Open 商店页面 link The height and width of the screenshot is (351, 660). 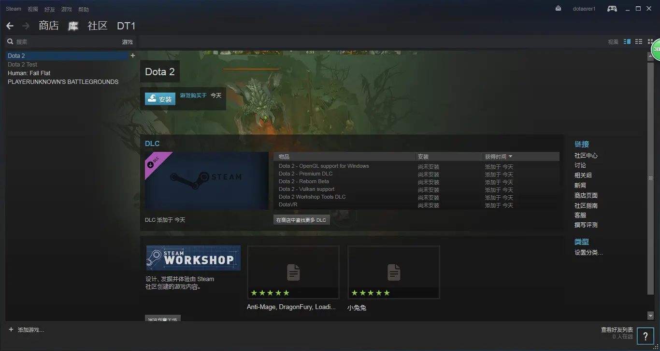pyautogui.click(x=586, y=195)
